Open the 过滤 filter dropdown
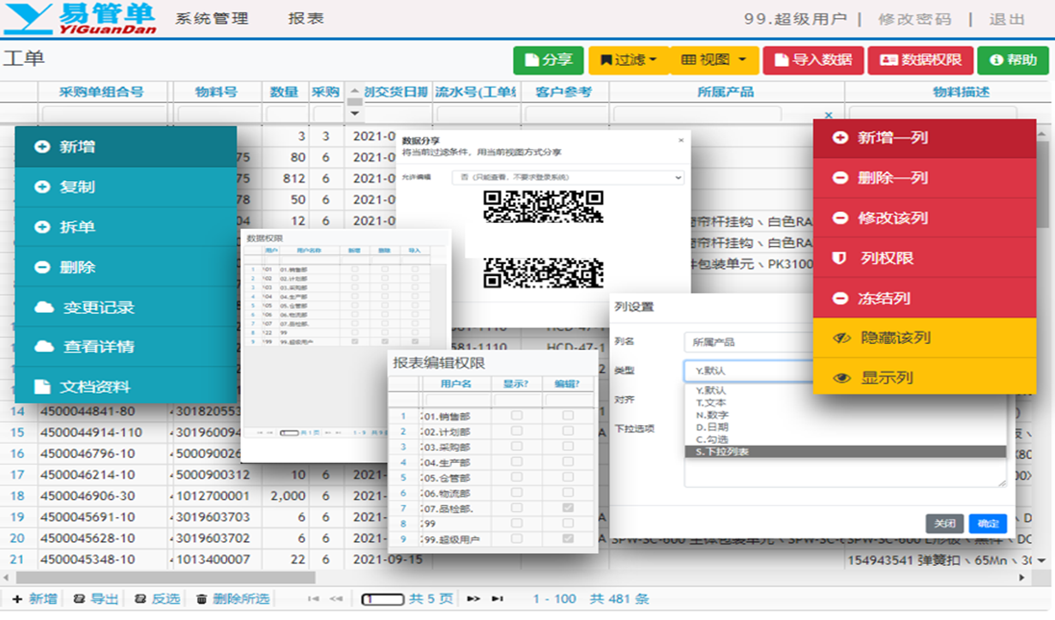Screen dimensions: 1055x620 pos(629,60)
